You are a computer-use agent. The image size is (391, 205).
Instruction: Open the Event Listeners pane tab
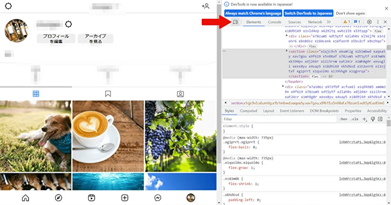click(x=292, y=111)
